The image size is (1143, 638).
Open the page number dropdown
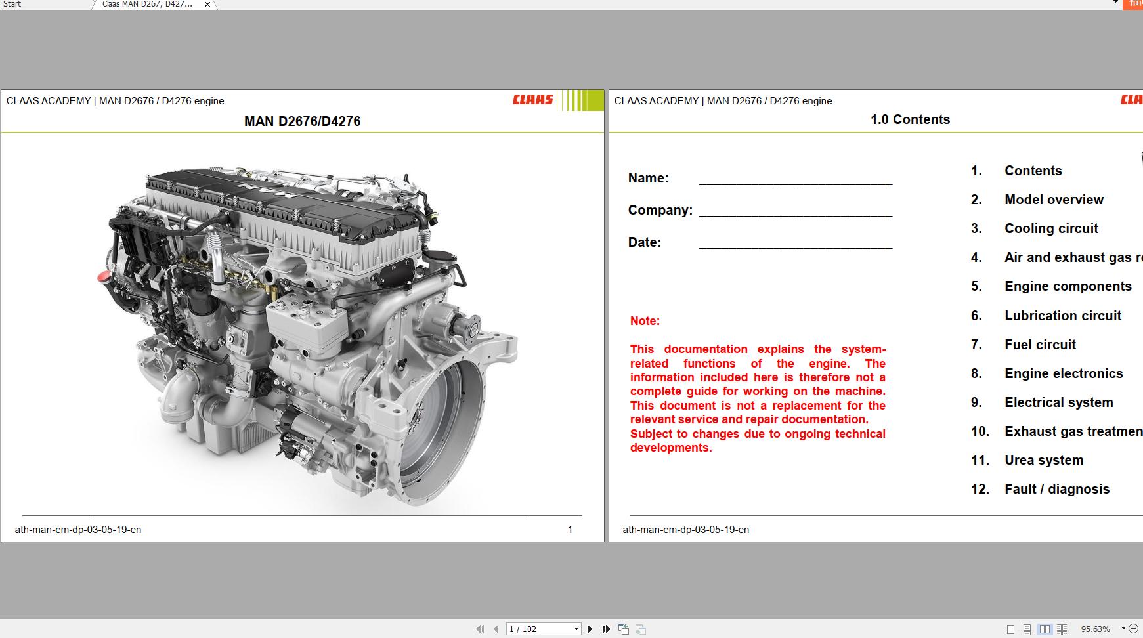click(576, 629)
